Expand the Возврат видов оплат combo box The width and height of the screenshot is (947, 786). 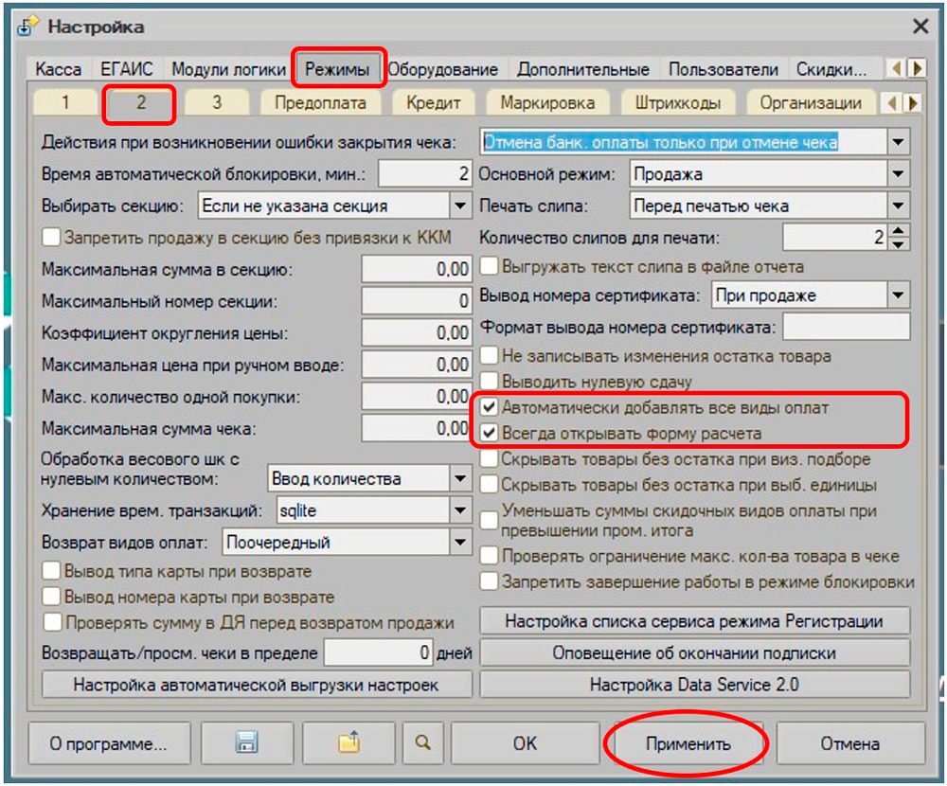point(460,543)
